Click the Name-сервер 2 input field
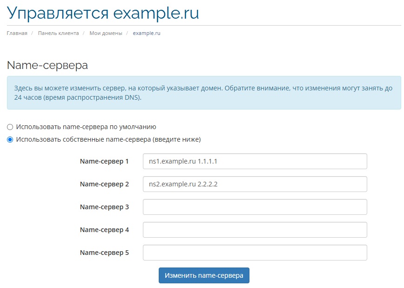This screenshot has height=288, width=404. click(255, 184)
